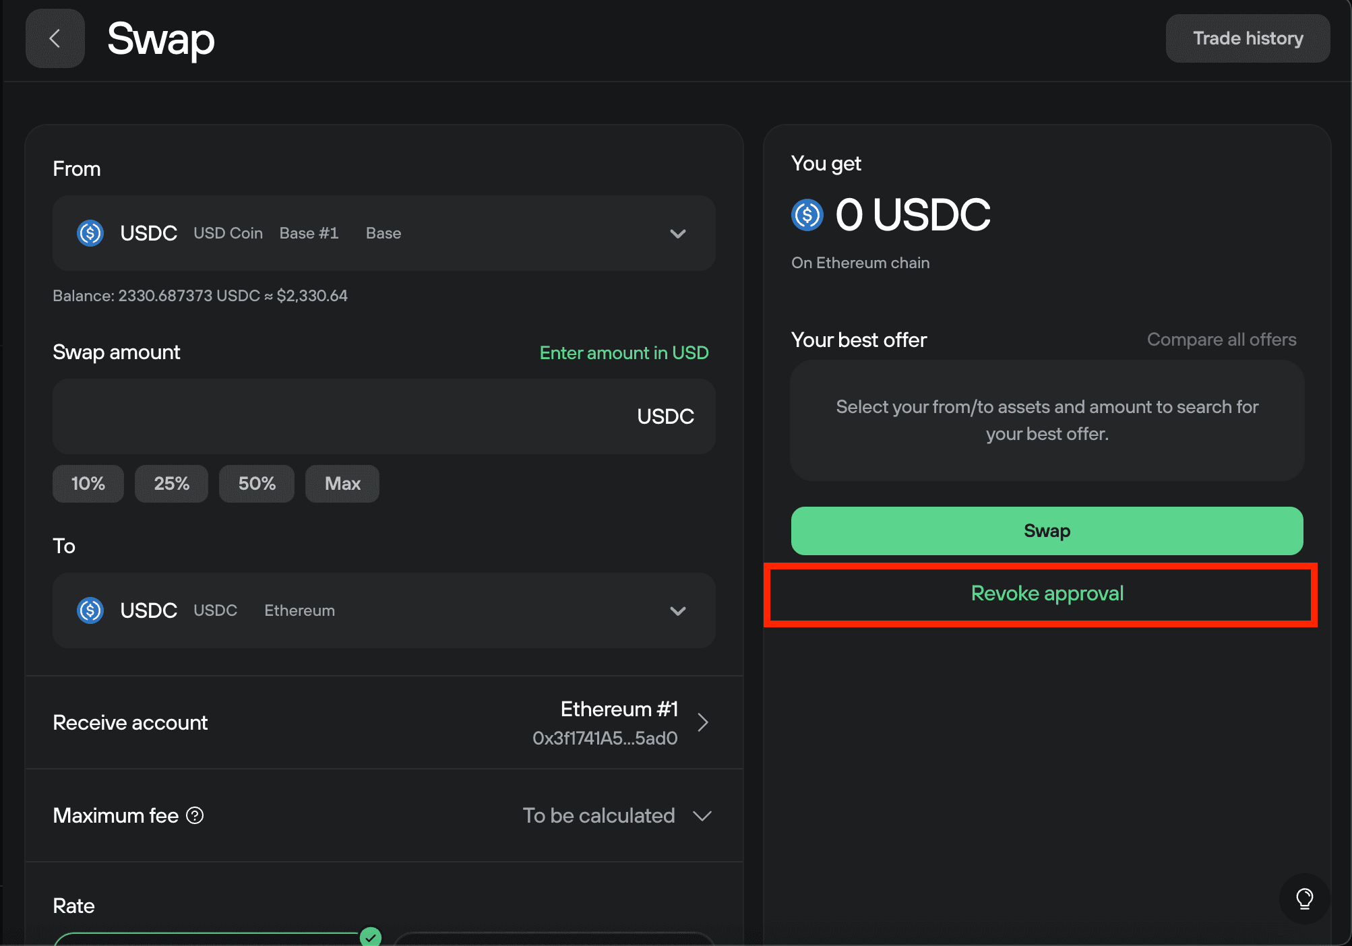Screen dimensions: 1352x946
Task: Click the Swap button
Action: coord(1046,531)
